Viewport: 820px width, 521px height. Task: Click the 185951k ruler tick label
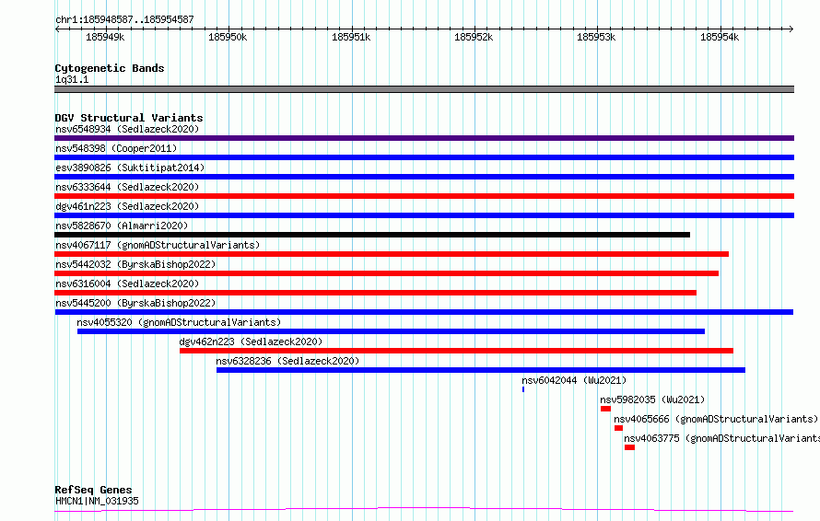pos(351,37)
